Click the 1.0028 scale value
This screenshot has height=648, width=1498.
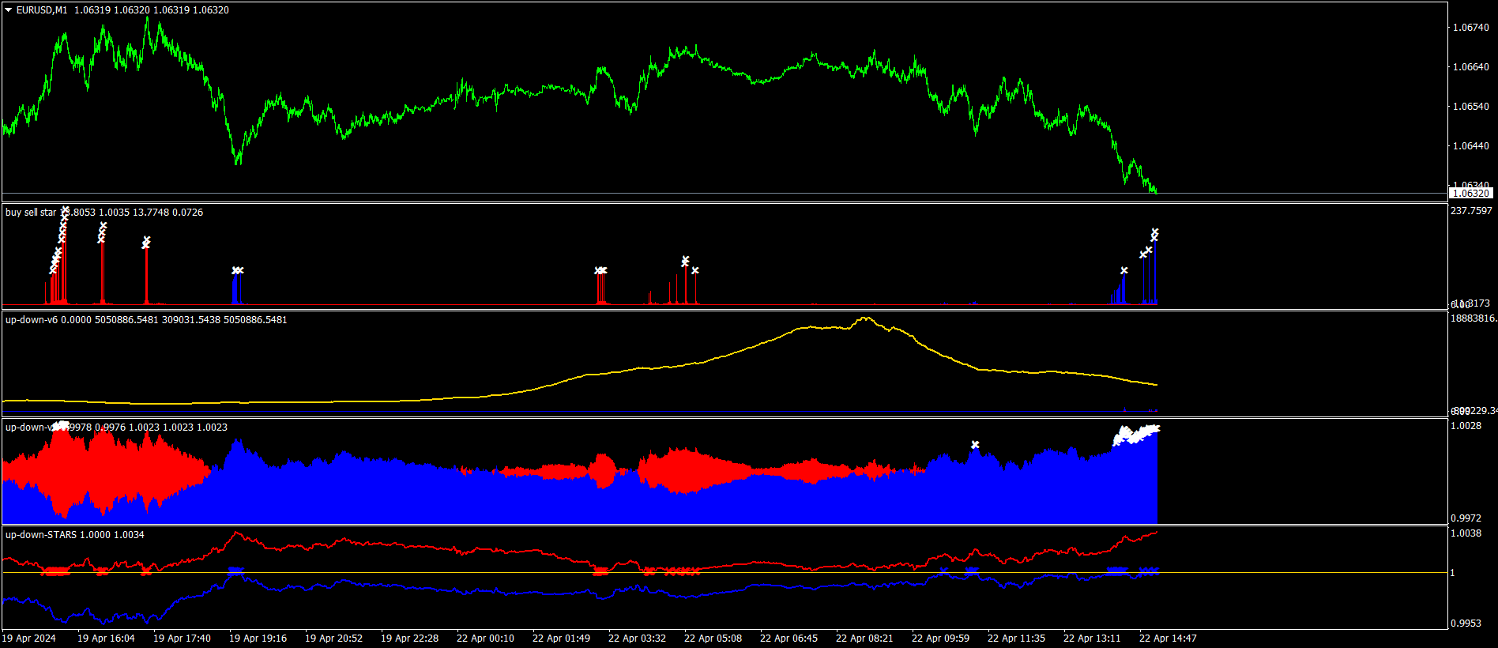[x=1466, y=426]
